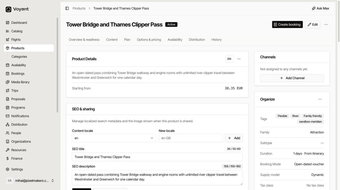Click the SEO description textarea

click(x=157, y=178)
